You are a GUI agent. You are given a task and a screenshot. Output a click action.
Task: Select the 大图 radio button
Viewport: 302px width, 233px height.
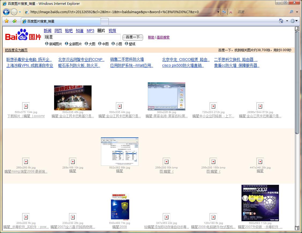pos(86,44)
